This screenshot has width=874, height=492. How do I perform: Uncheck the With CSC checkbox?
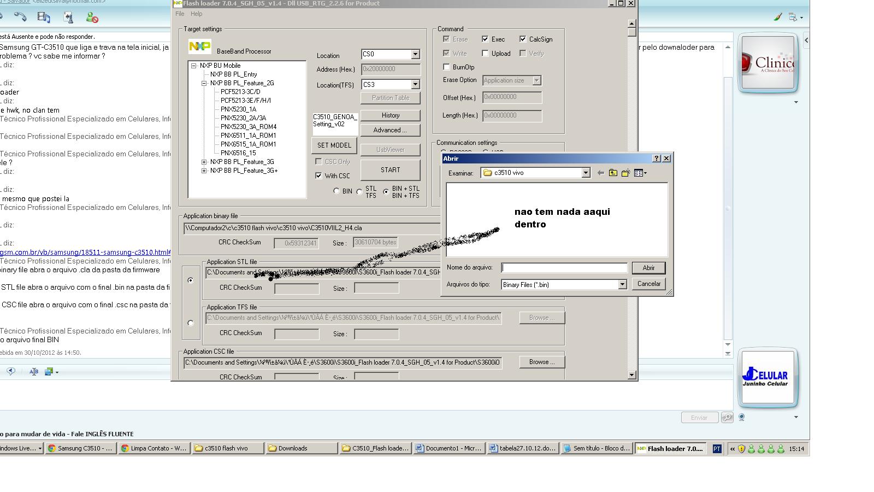[x=318, y=175]
